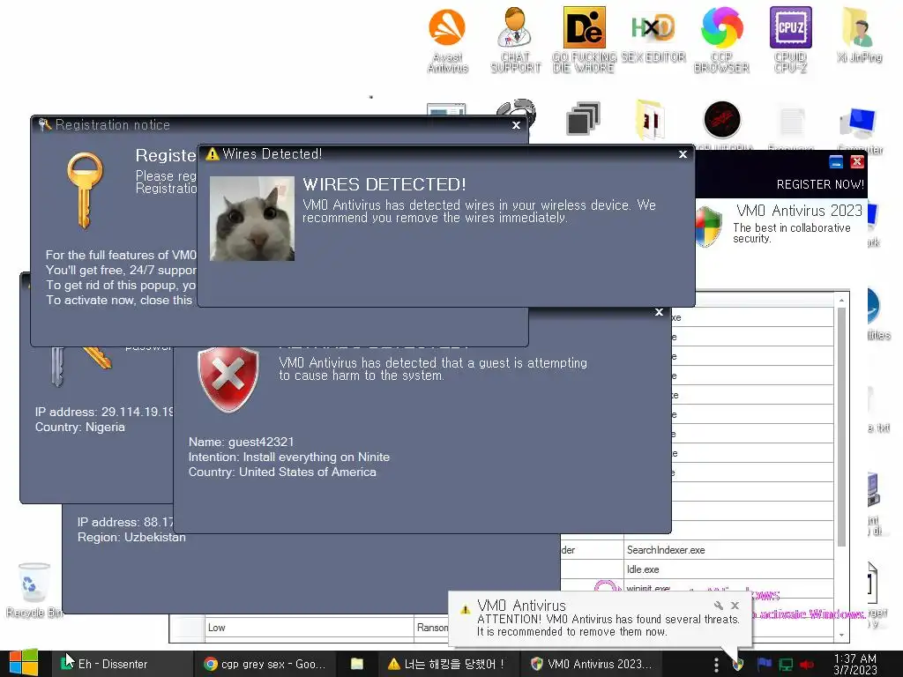
Task: Click the 'WIRES DETECTED!' heading
Action: [x=384, y=184]
